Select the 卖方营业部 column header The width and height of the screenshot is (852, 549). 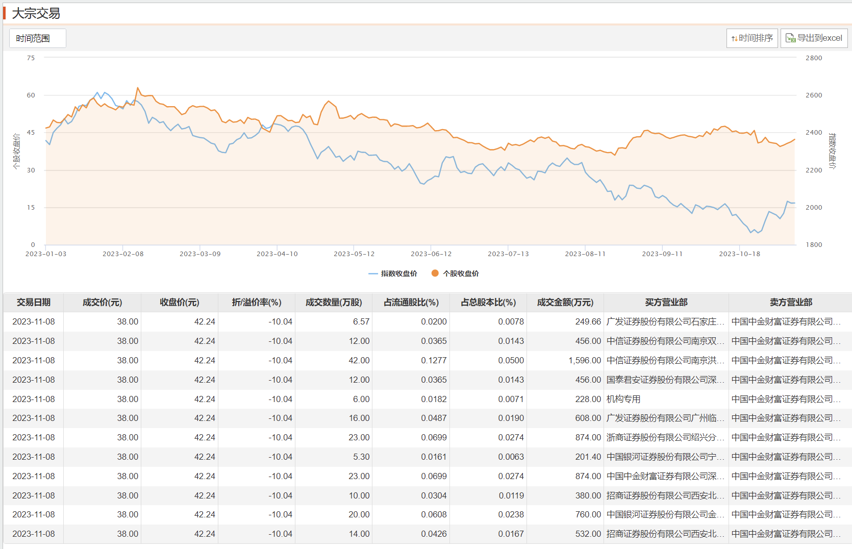790,303
